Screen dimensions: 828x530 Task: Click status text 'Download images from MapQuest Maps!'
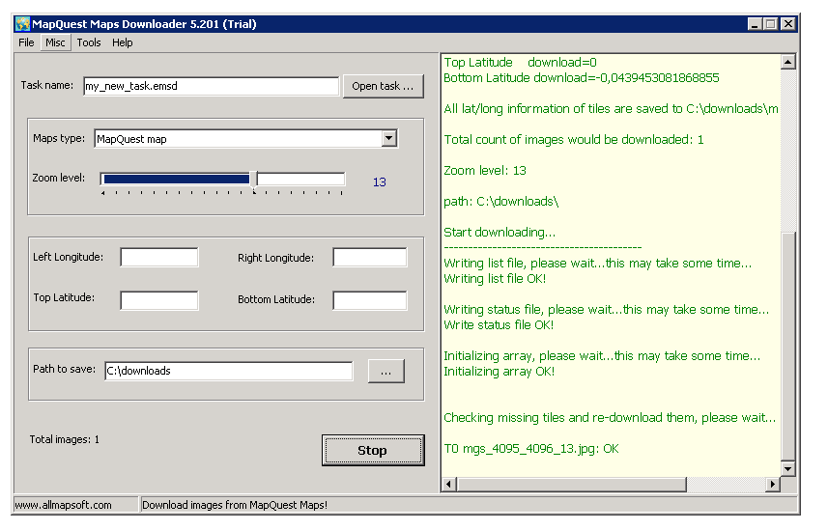point(235,505)
